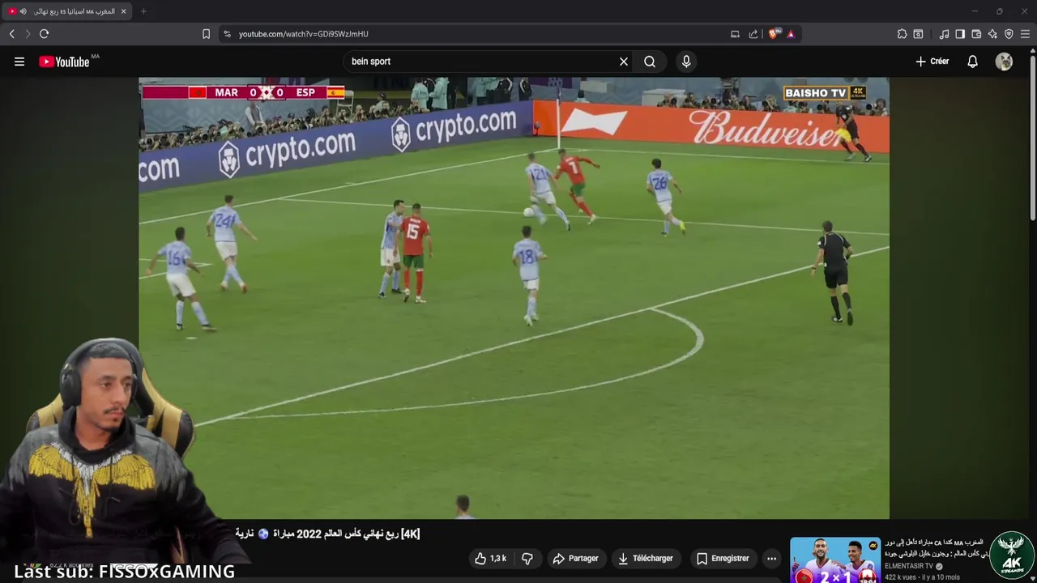
Task: Click the Télécharger button
Action: [x=645, y=559]
